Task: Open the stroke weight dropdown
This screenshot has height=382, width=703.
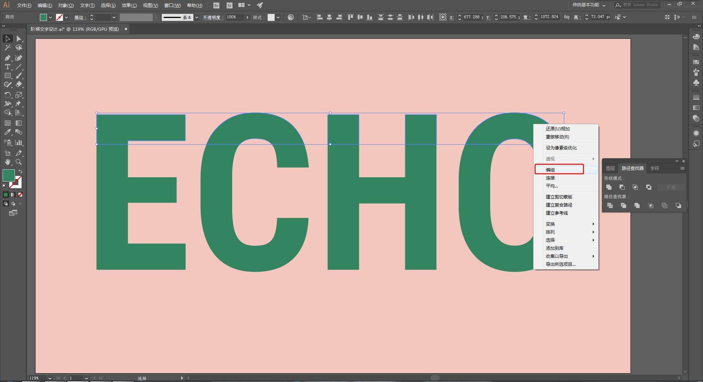Action: (114, 17)
